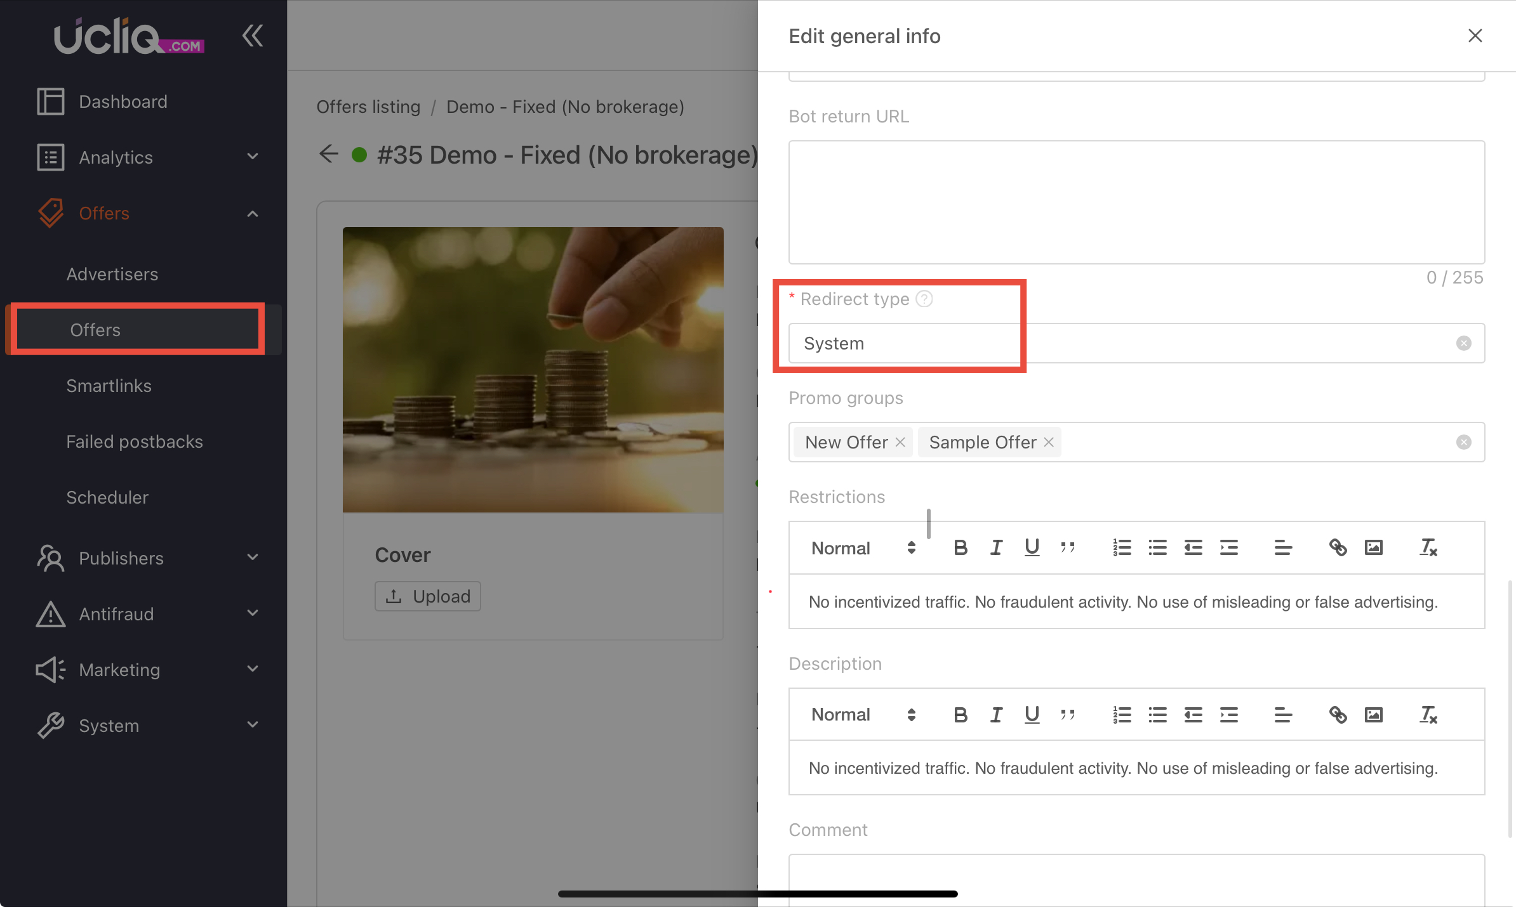1516x907 pixels.
Task: Toggle blockquote in Restrictions editor
Action: pyautogui.click(x=1067, y=547)
